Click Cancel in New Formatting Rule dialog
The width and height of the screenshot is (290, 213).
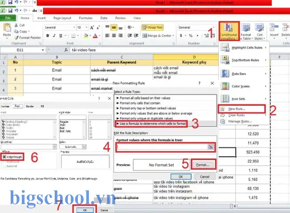(x=205, y=177)
